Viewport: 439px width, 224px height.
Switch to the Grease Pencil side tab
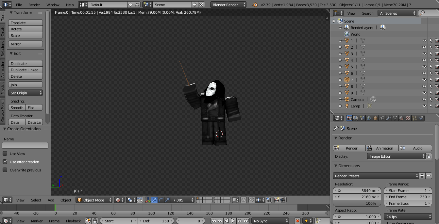click(3, 111)
